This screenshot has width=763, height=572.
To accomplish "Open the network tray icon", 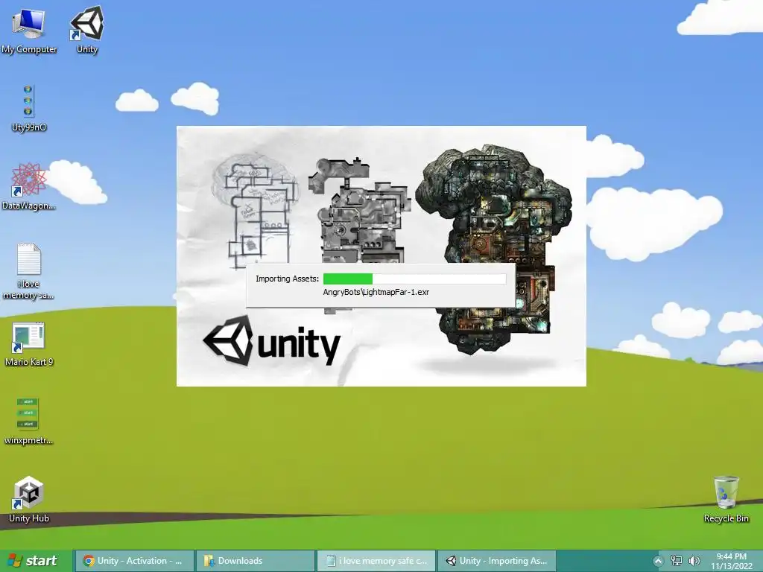I will pos(677,561).
